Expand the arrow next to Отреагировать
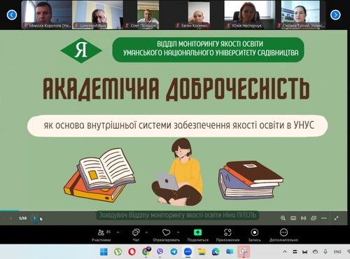Image resolution: width=350 pixels, height=259 pixels. [178, 232]
